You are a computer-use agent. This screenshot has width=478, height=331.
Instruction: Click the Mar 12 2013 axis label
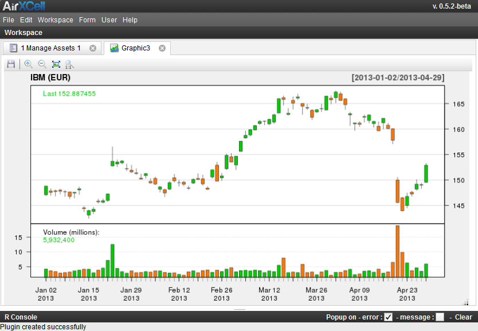pyautogui.click(x=269, y=294)
